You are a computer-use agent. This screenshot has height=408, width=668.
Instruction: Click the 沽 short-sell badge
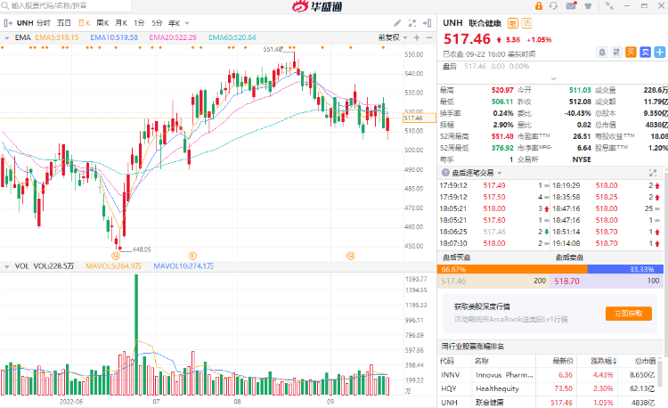pos(526,23)
